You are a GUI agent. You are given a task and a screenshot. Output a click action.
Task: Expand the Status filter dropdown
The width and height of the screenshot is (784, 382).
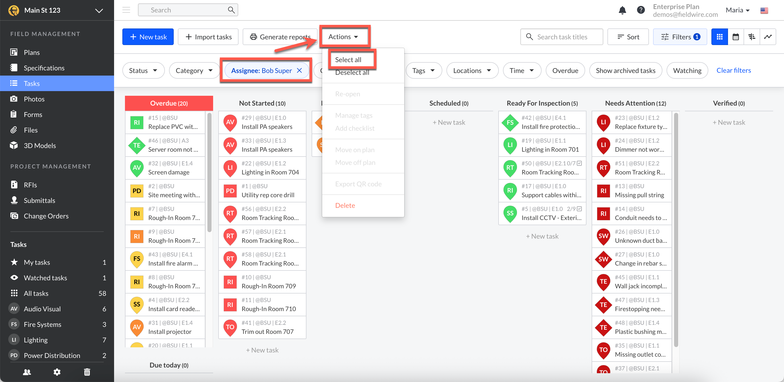pyautogui.click(x=143, y=70)
